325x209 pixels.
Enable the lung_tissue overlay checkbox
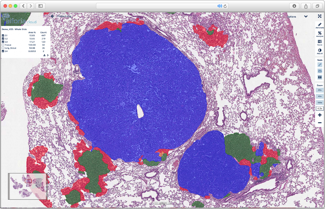3,48
